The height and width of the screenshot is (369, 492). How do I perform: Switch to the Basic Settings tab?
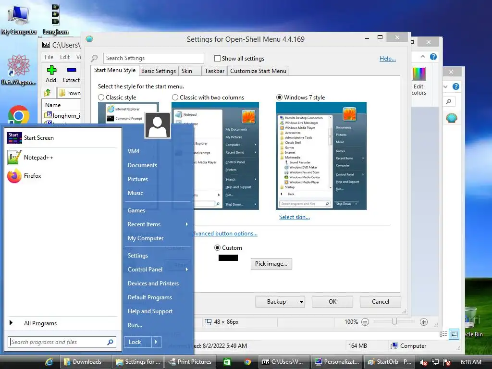point(159,71)
